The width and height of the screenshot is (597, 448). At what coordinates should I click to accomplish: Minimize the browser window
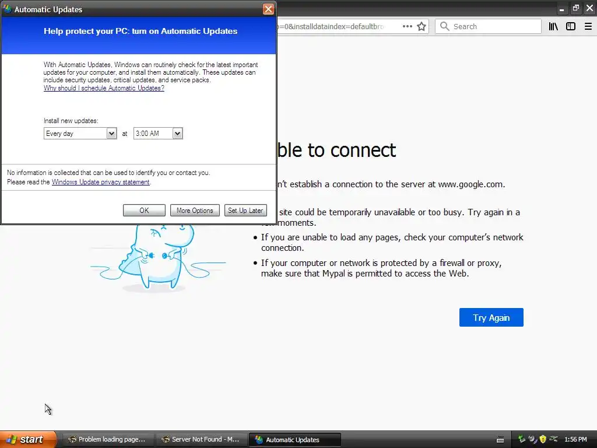pos(561,9)
